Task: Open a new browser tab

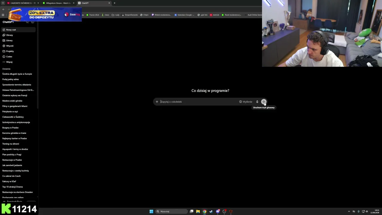Action: click(115, 3)
